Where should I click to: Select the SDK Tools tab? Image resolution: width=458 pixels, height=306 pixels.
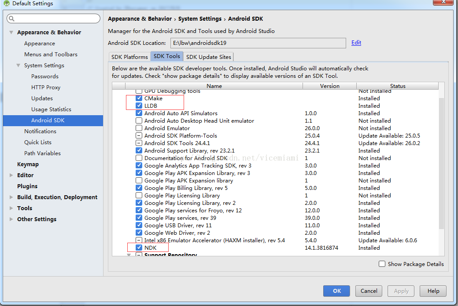tap(167, 56)
